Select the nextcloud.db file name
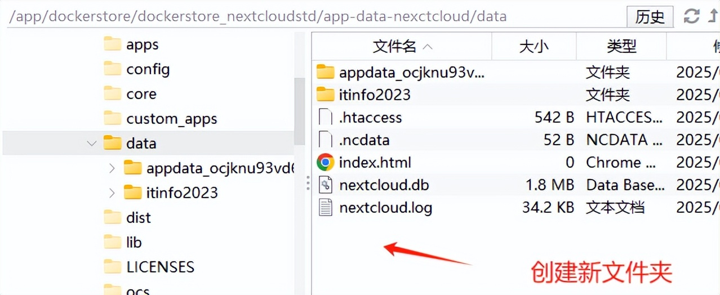 pyautogui.click(x=384, y=185)
